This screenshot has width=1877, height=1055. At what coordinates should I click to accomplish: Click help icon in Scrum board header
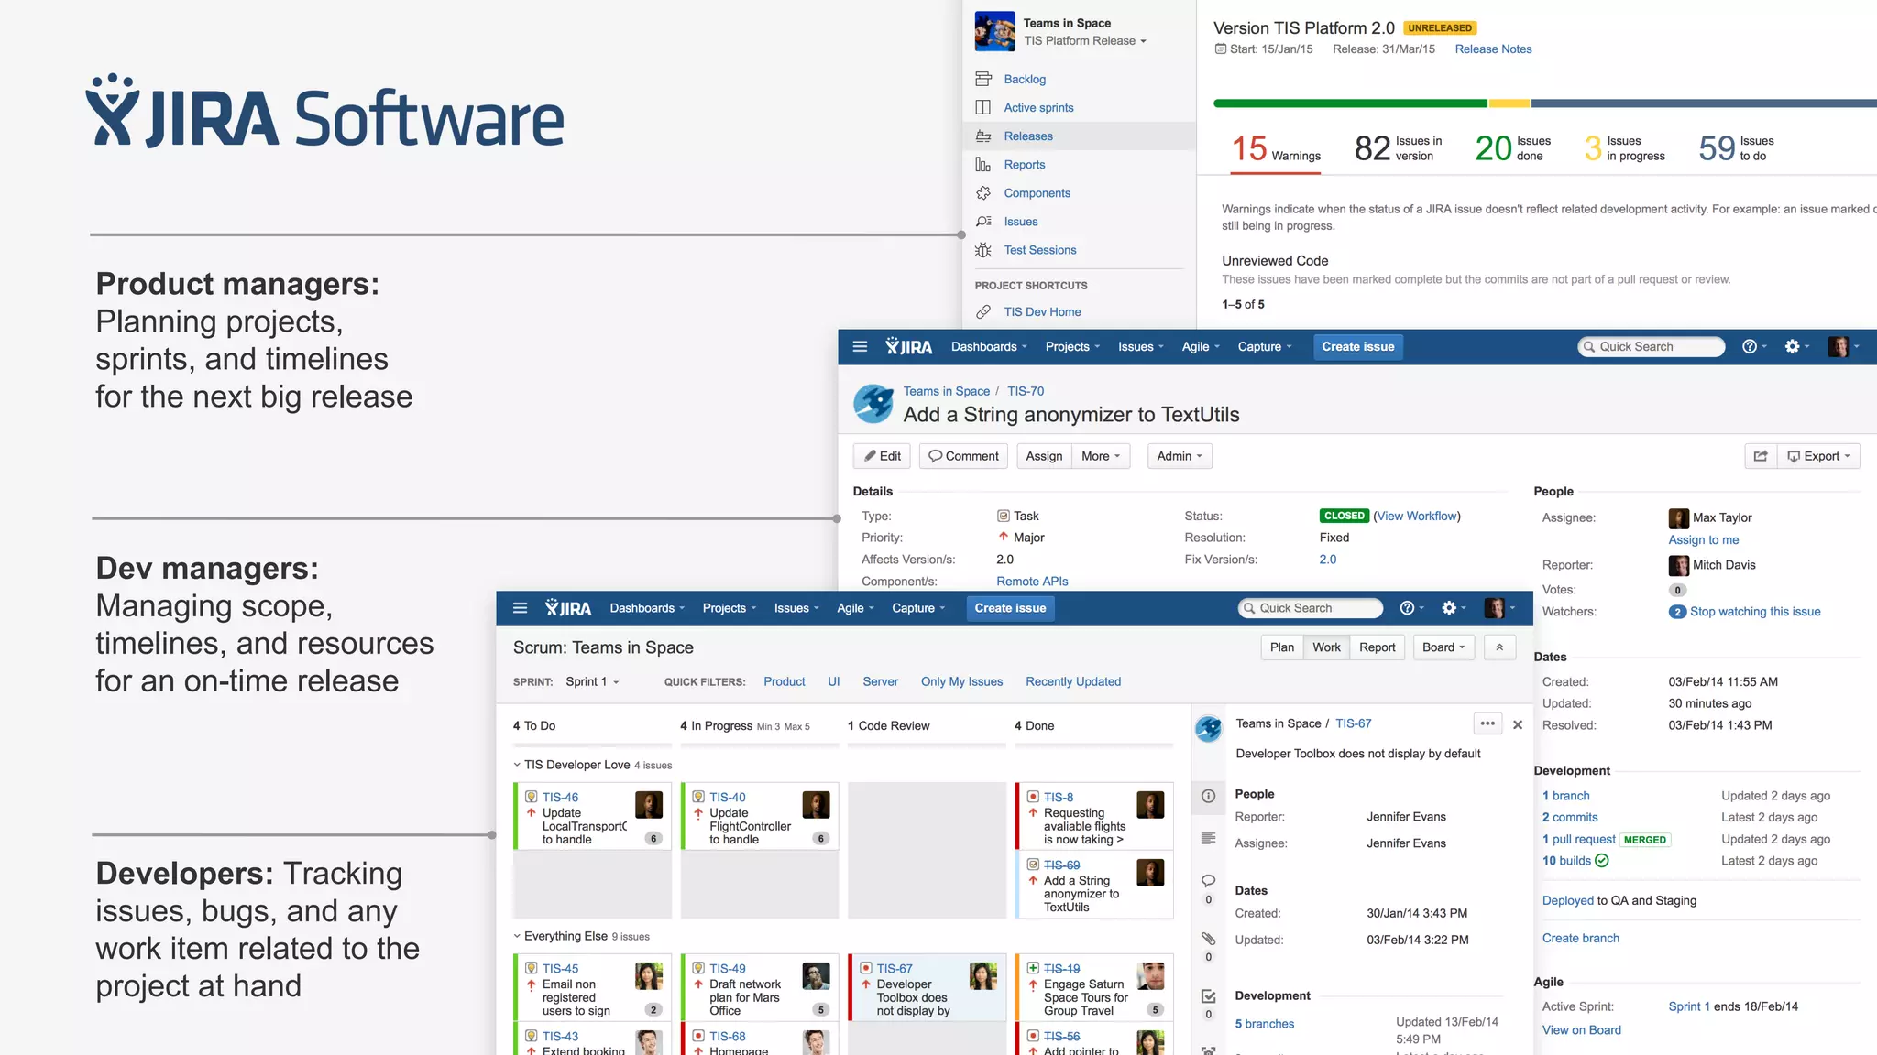1408,607
